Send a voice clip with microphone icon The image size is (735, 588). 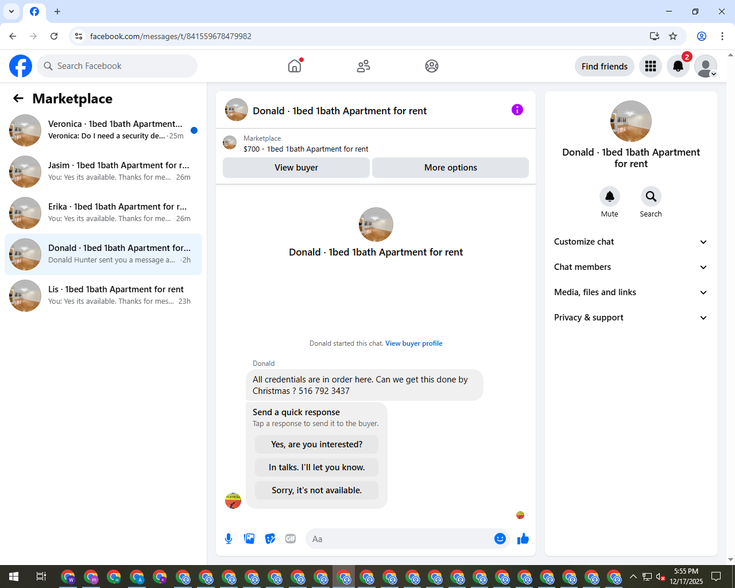point(229,539)
